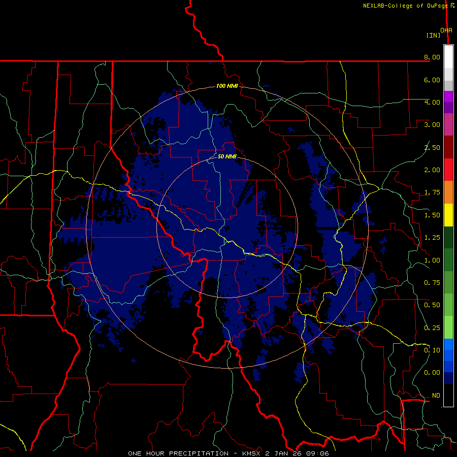Pick the dark red legend swatch
The height and width of the screenshot is (457, 457).
pyautogui.click(x=448, y=147)
